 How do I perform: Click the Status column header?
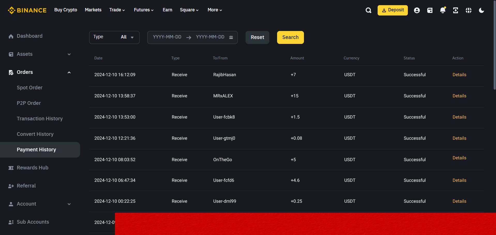pyautogui.click(x=409, y=58)
